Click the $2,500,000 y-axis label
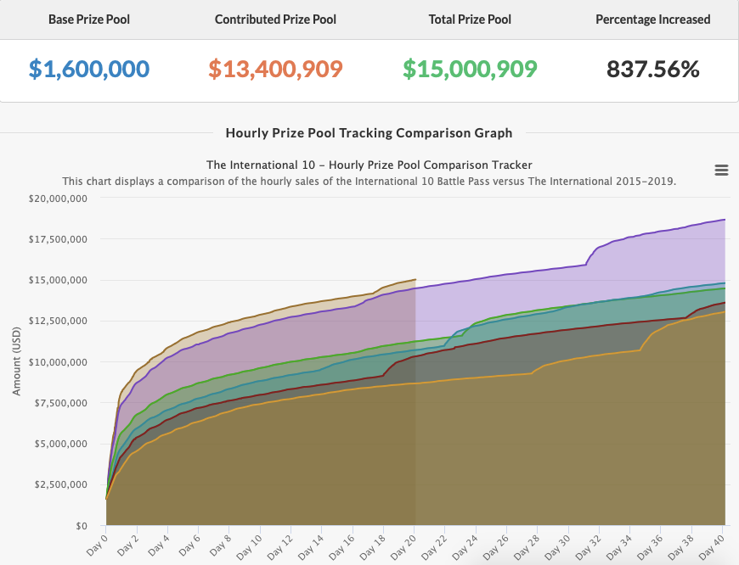The height and width of the screenshot is (565, 739). click(61, 484)
